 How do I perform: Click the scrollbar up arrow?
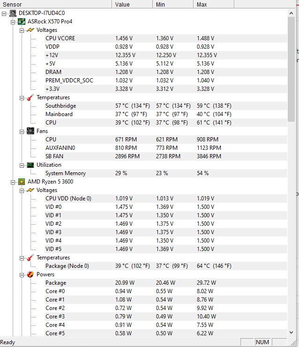point(291,13)
